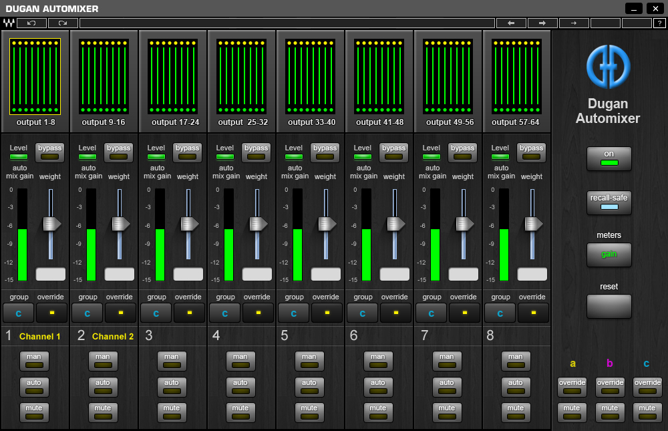The width and height of the screenshot is (668, 431).
Task: Open channel 7 group selector
Action: (x=431, y=313)
